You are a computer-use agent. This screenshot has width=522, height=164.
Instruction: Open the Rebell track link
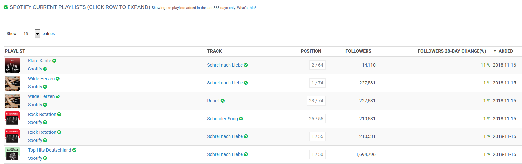pyautogui.click(x=213, y=101)
